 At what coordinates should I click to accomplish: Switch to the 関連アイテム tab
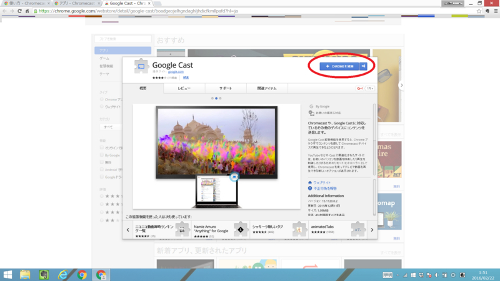click(267, 88)
